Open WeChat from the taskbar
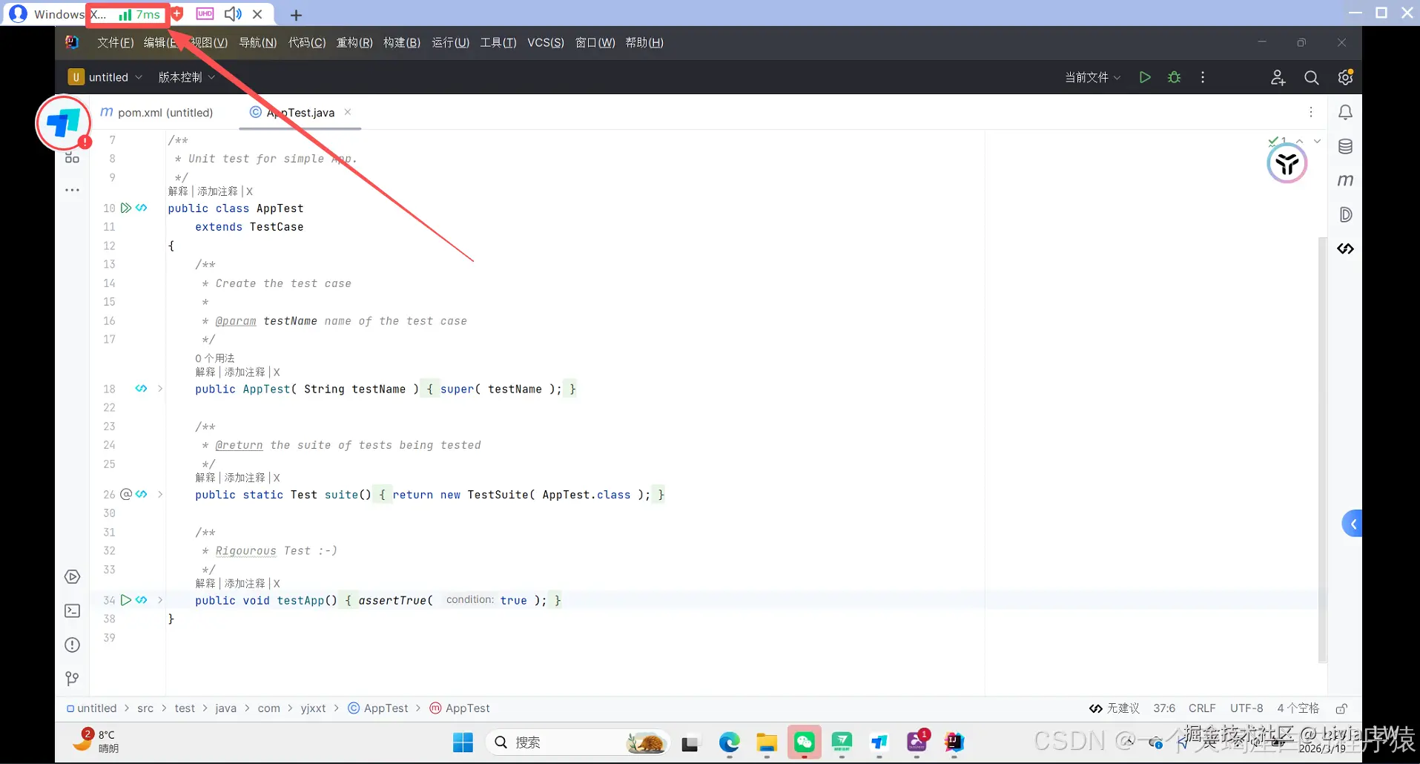This screenshot has width=1420, height=764. tap(805, 742)
